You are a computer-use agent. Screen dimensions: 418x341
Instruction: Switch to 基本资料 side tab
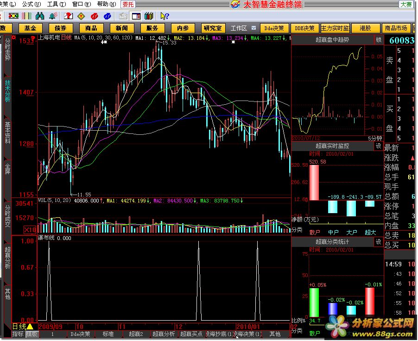tap(7, 133)
